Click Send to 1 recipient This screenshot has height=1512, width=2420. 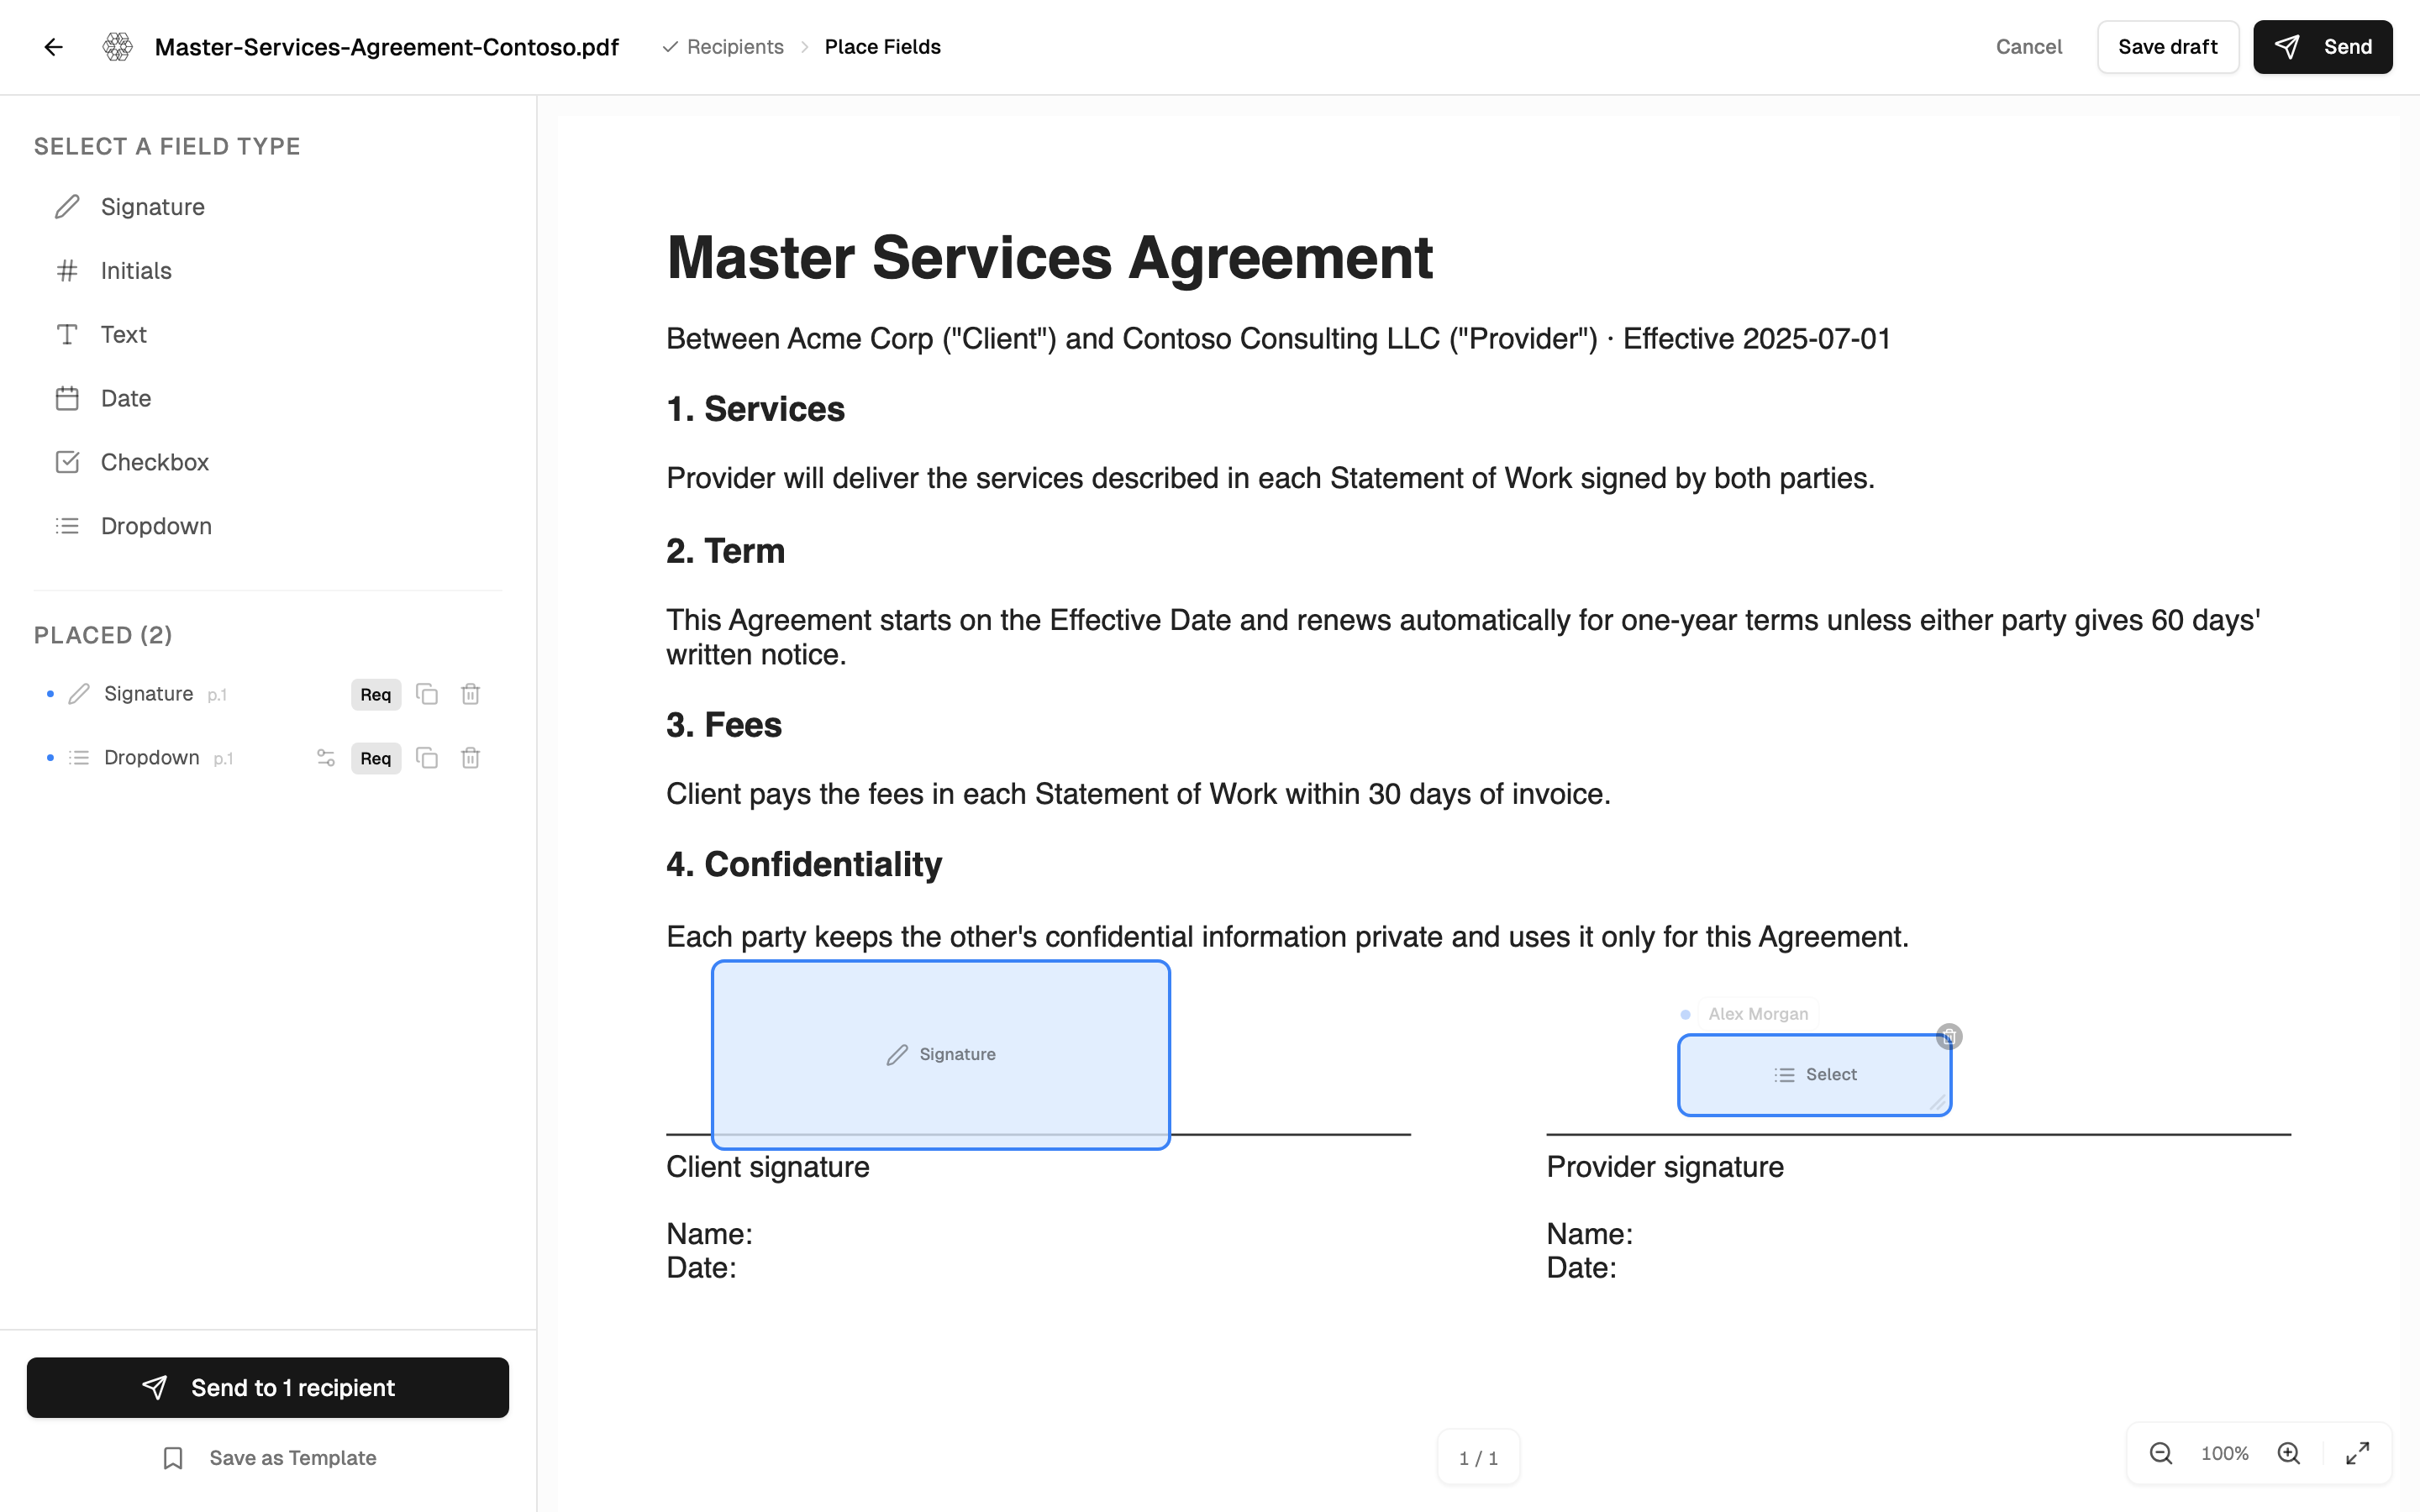[268, 1388]
